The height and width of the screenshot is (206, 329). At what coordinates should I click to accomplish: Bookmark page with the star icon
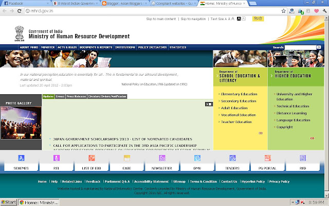pyautogui.click(x=283, y=11)
